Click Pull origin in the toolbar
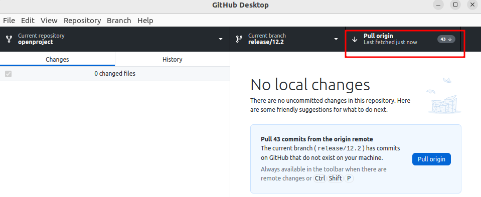481x197 pixels. pyautogui.click(x=403, y=39)
